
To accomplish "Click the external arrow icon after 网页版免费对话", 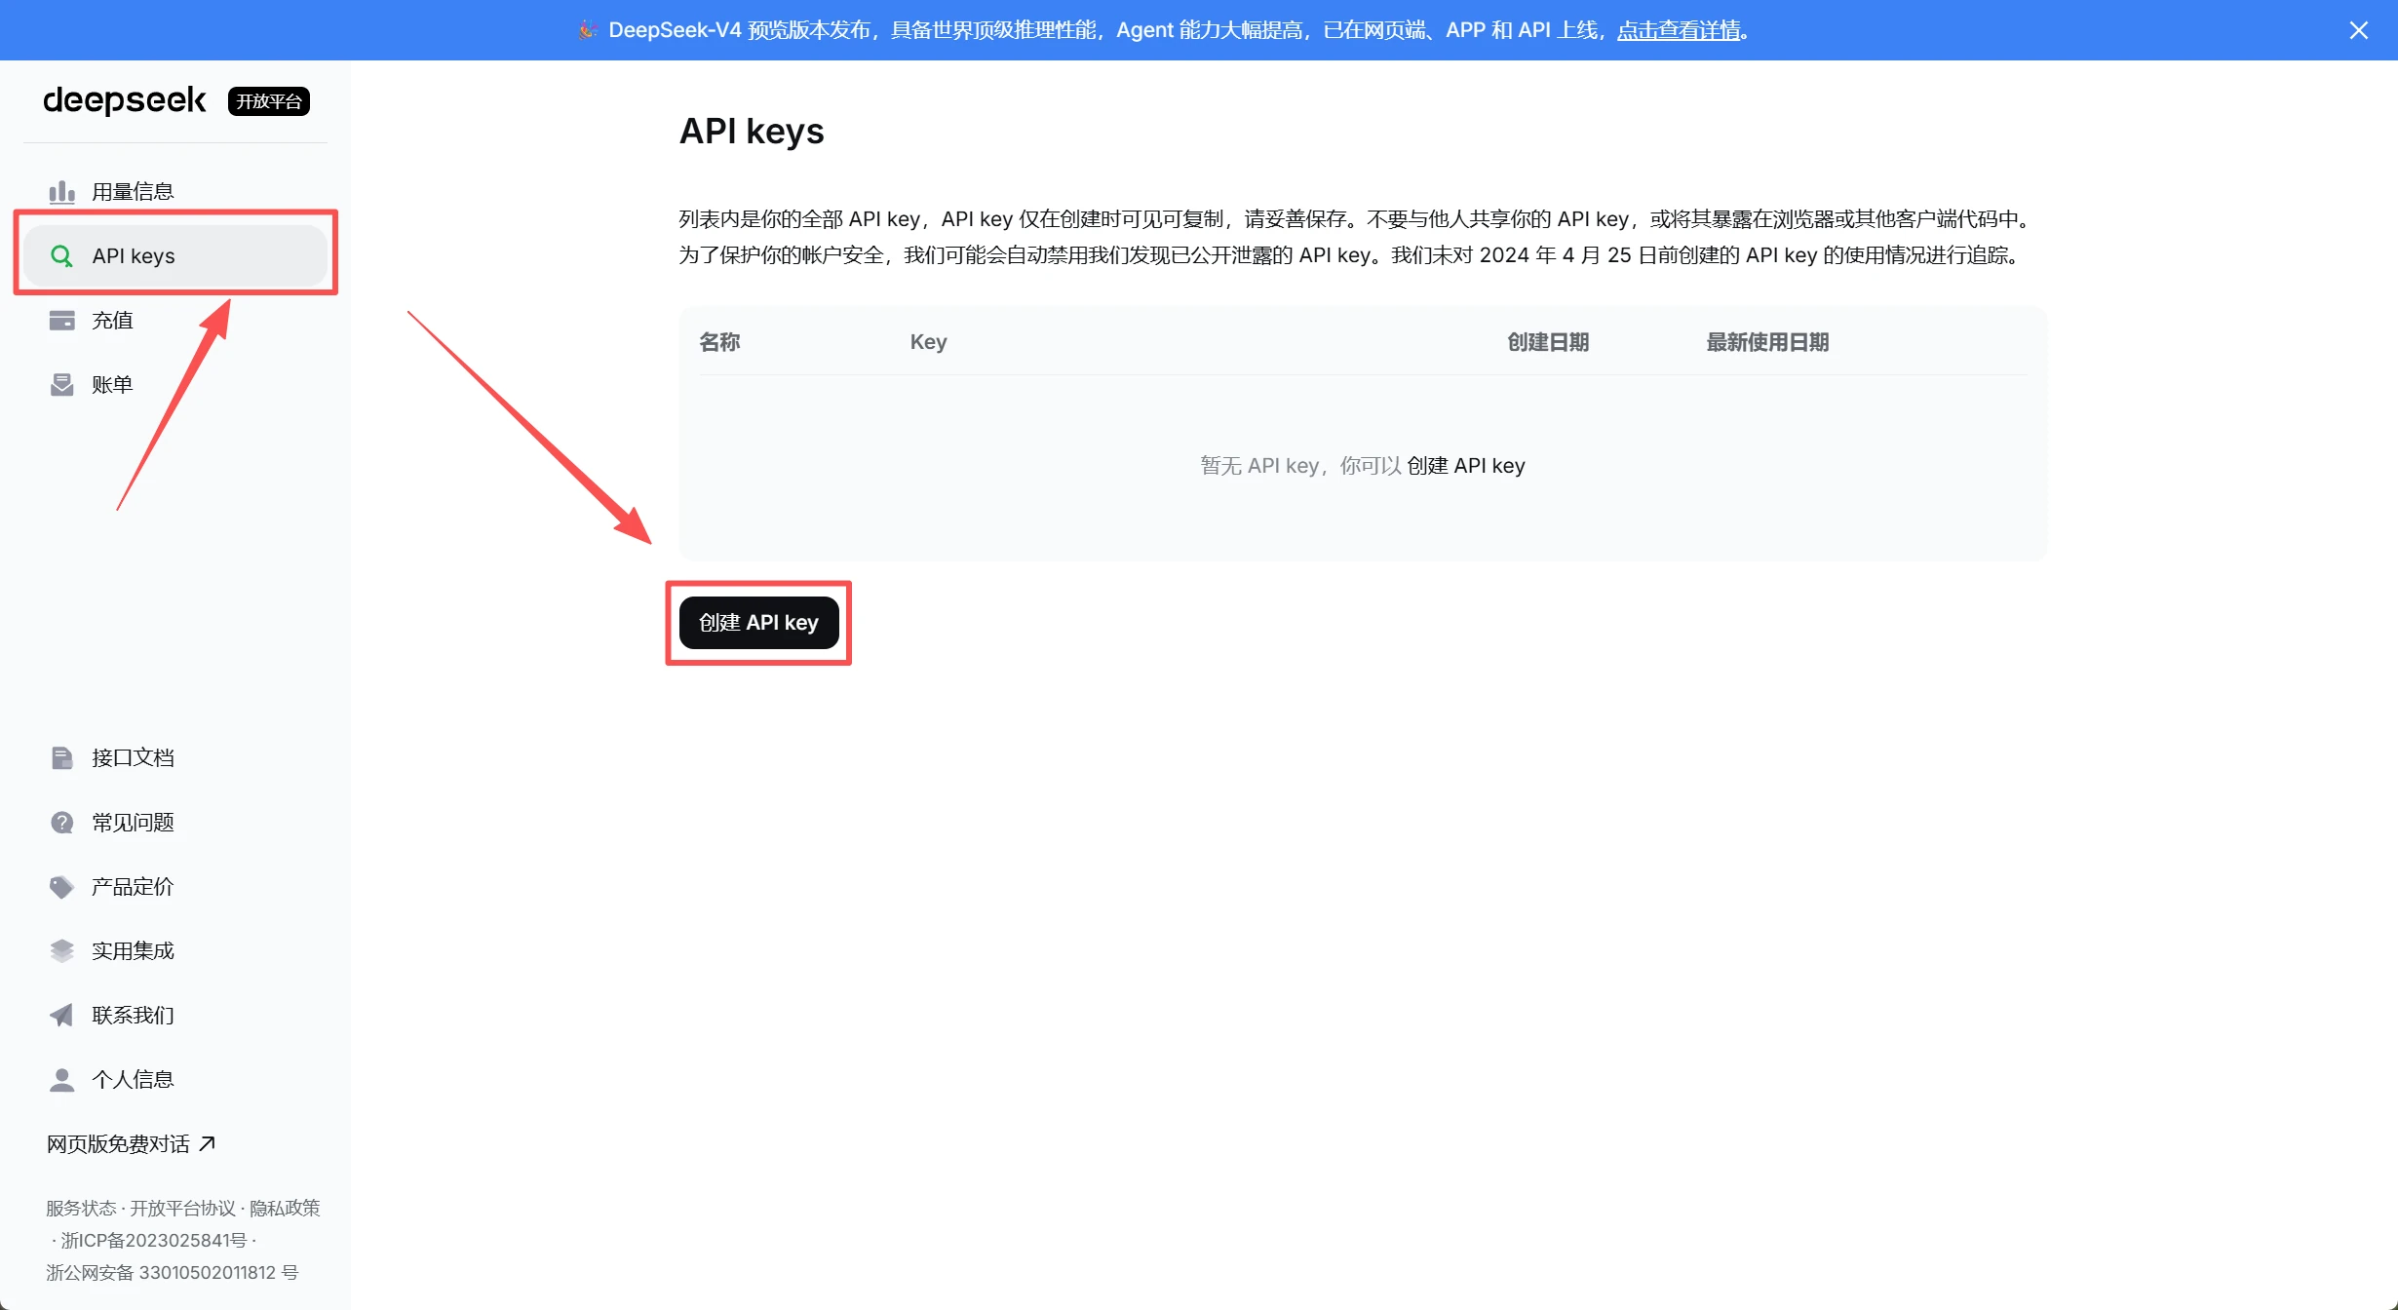I will pyautogui.click(x=207, y=1143).
